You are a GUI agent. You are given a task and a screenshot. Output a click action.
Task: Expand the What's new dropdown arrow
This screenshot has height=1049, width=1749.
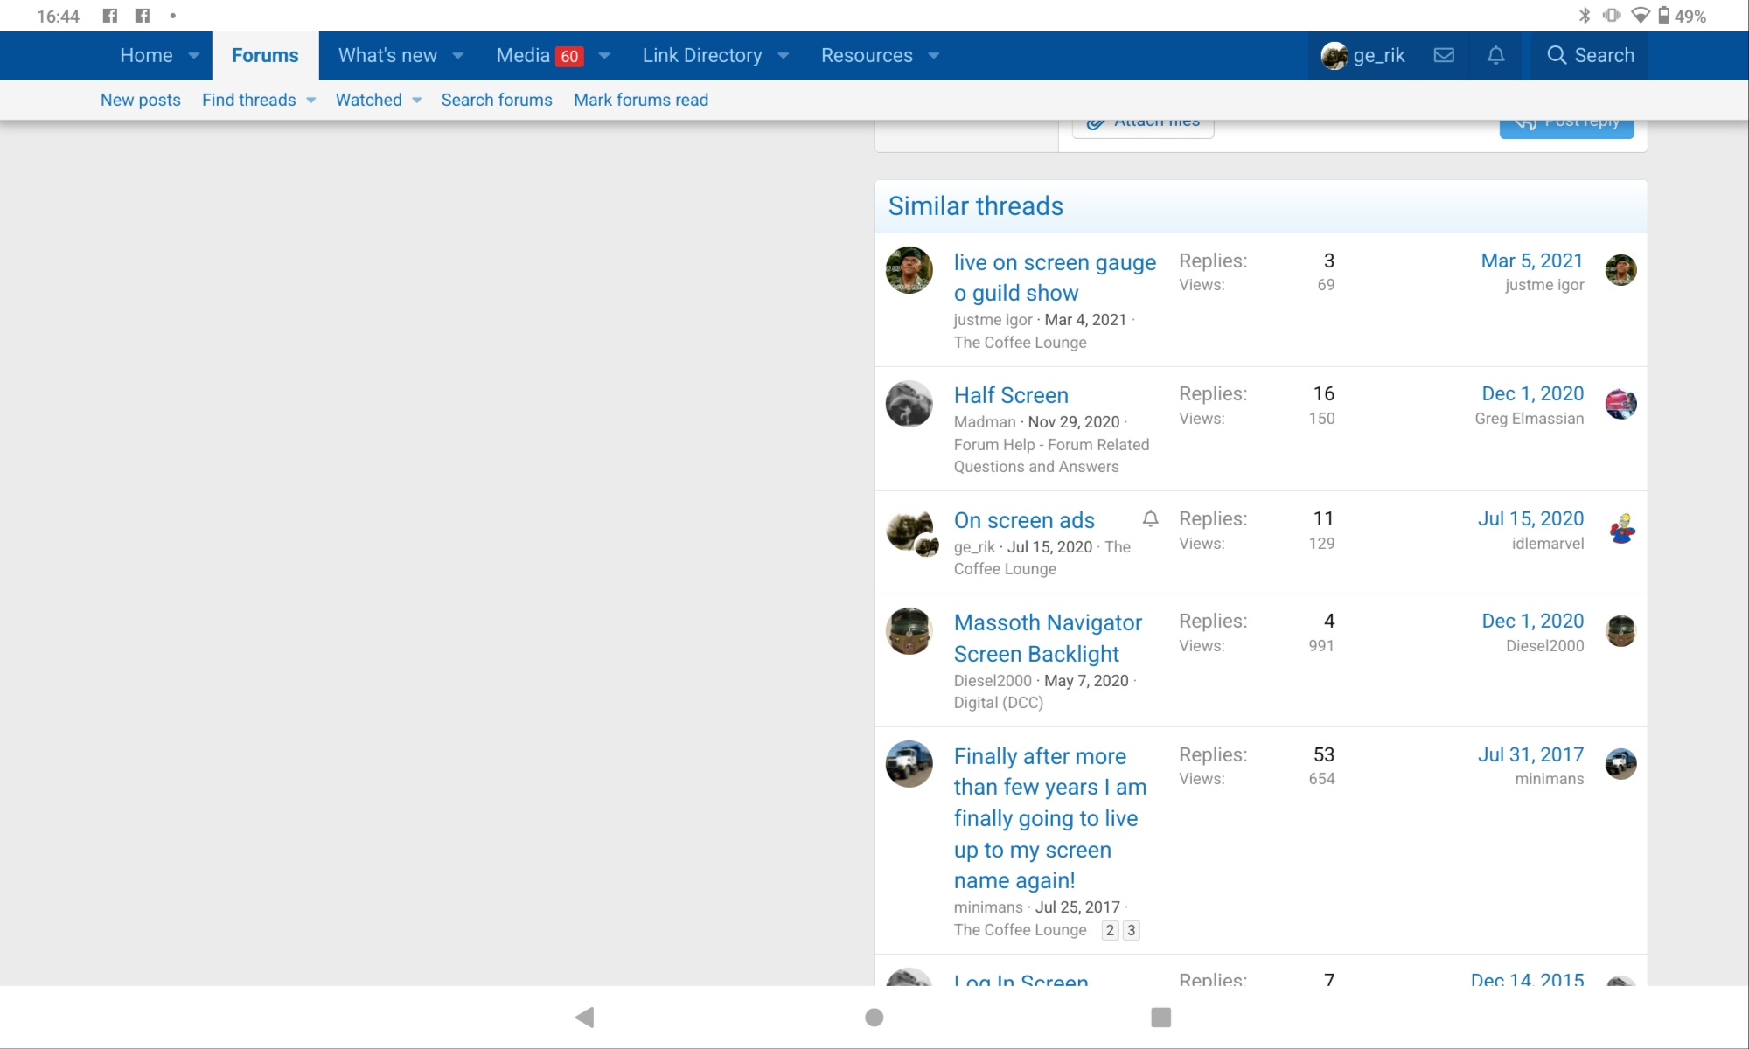(x=457, y=55)
